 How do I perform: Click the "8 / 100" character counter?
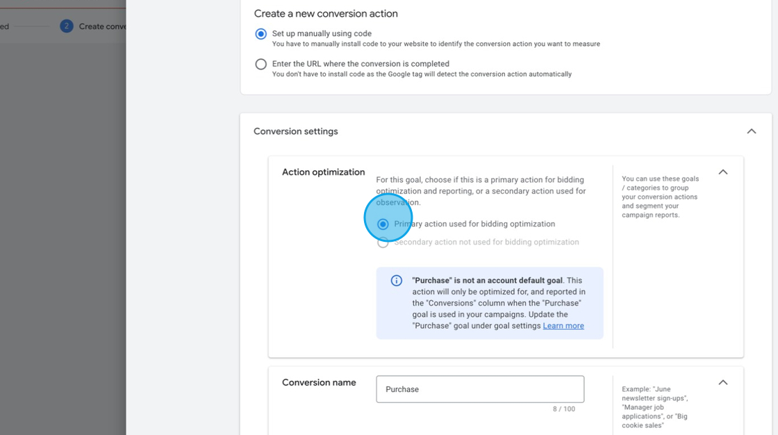[x=563, y=409]
